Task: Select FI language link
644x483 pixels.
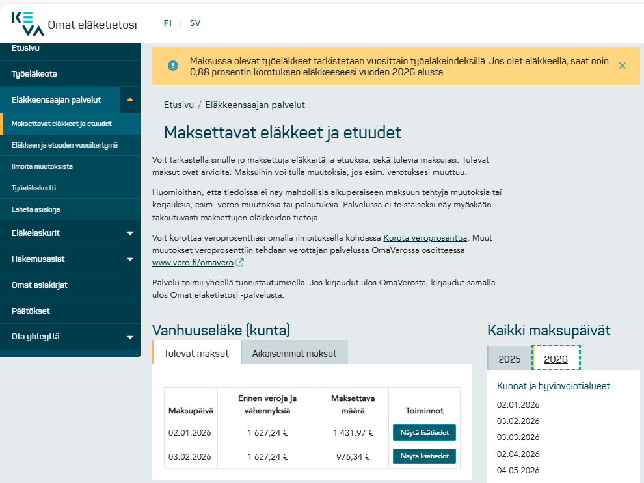Action: (x=168, y=23)
